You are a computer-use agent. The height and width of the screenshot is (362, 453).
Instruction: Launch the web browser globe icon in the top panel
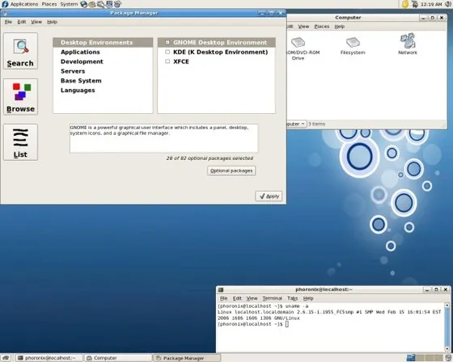tap(84, 4)
